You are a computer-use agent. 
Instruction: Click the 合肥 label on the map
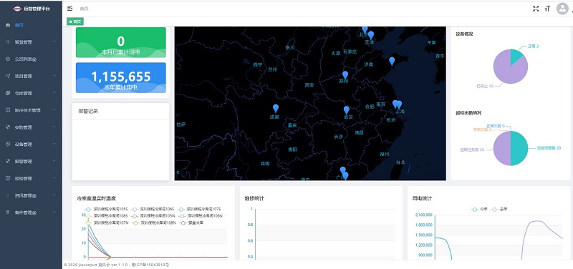(x=370, y=107)
